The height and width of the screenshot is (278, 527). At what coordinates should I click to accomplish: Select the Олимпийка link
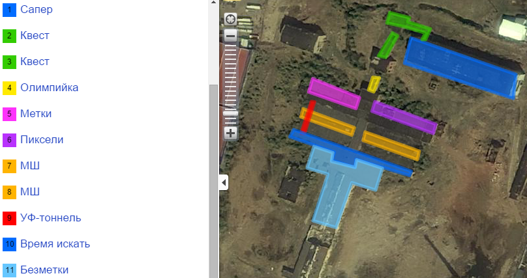[50, 87]
